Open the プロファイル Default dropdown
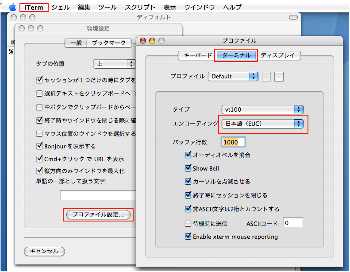The image size is (350, 272). click(233, 77)
